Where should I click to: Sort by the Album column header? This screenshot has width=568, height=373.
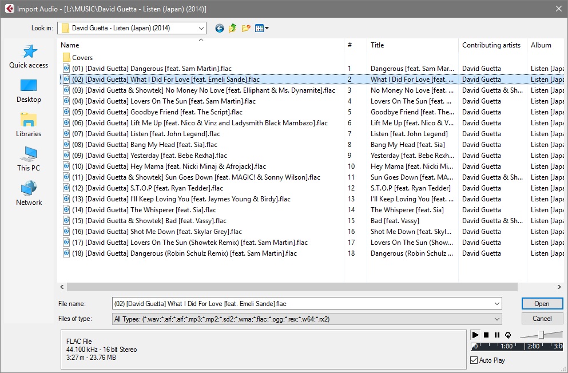pyautogui.click(x=546, y=45)
